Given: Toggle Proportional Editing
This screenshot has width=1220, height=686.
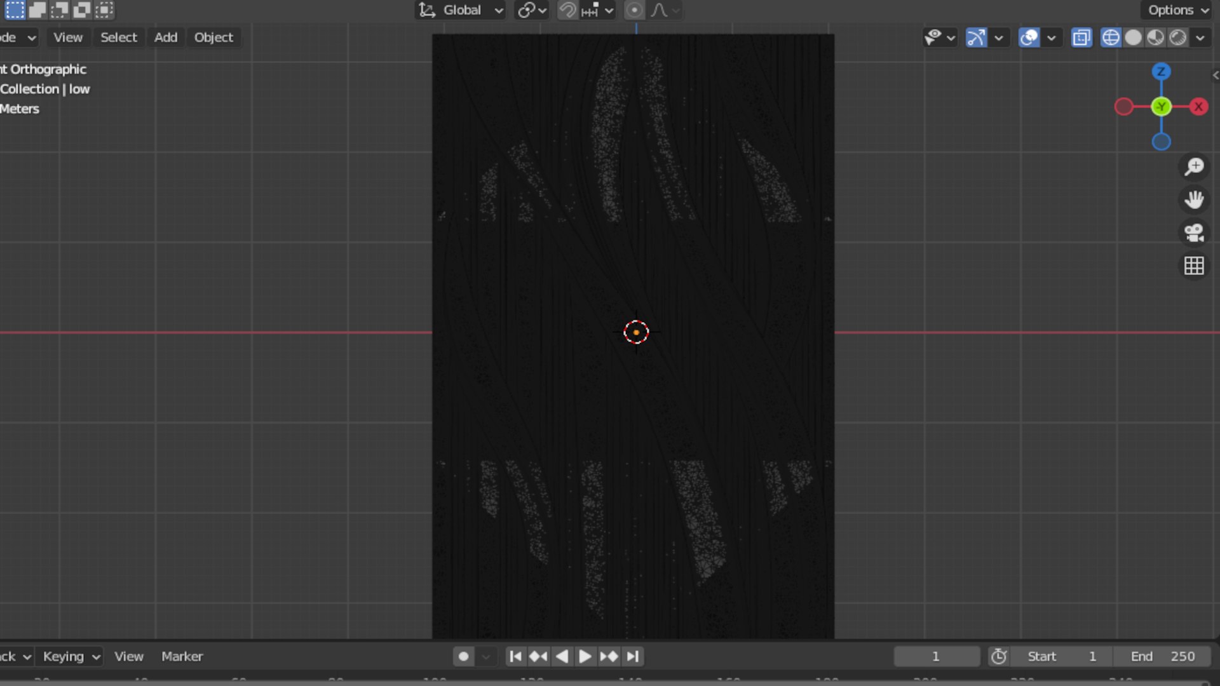Looking at the screenshot, I should coord(634,10).
